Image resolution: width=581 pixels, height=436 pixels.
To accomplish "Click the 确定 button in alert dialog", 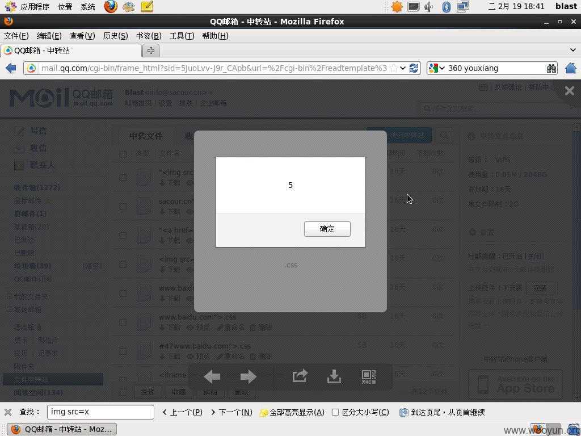I will tap(327, 229).
